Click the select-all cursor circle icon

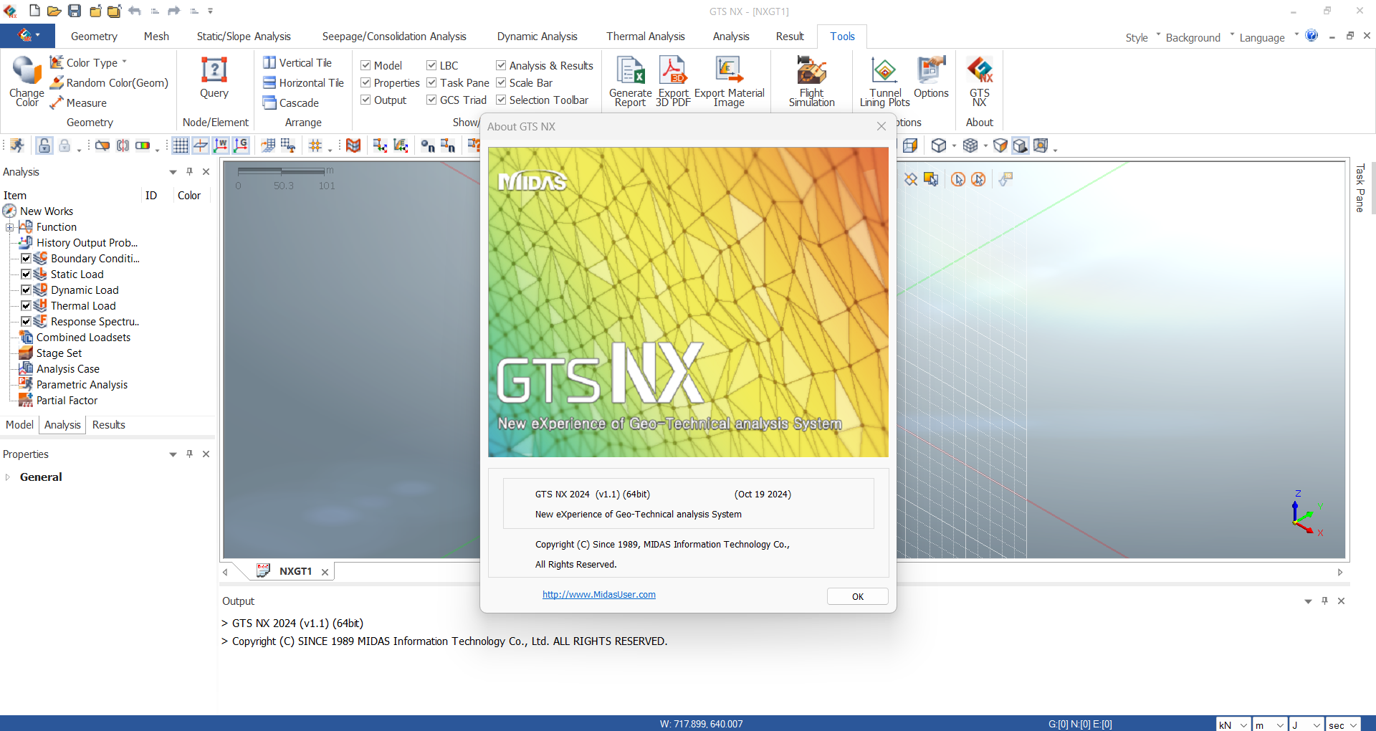click(958, 179)
